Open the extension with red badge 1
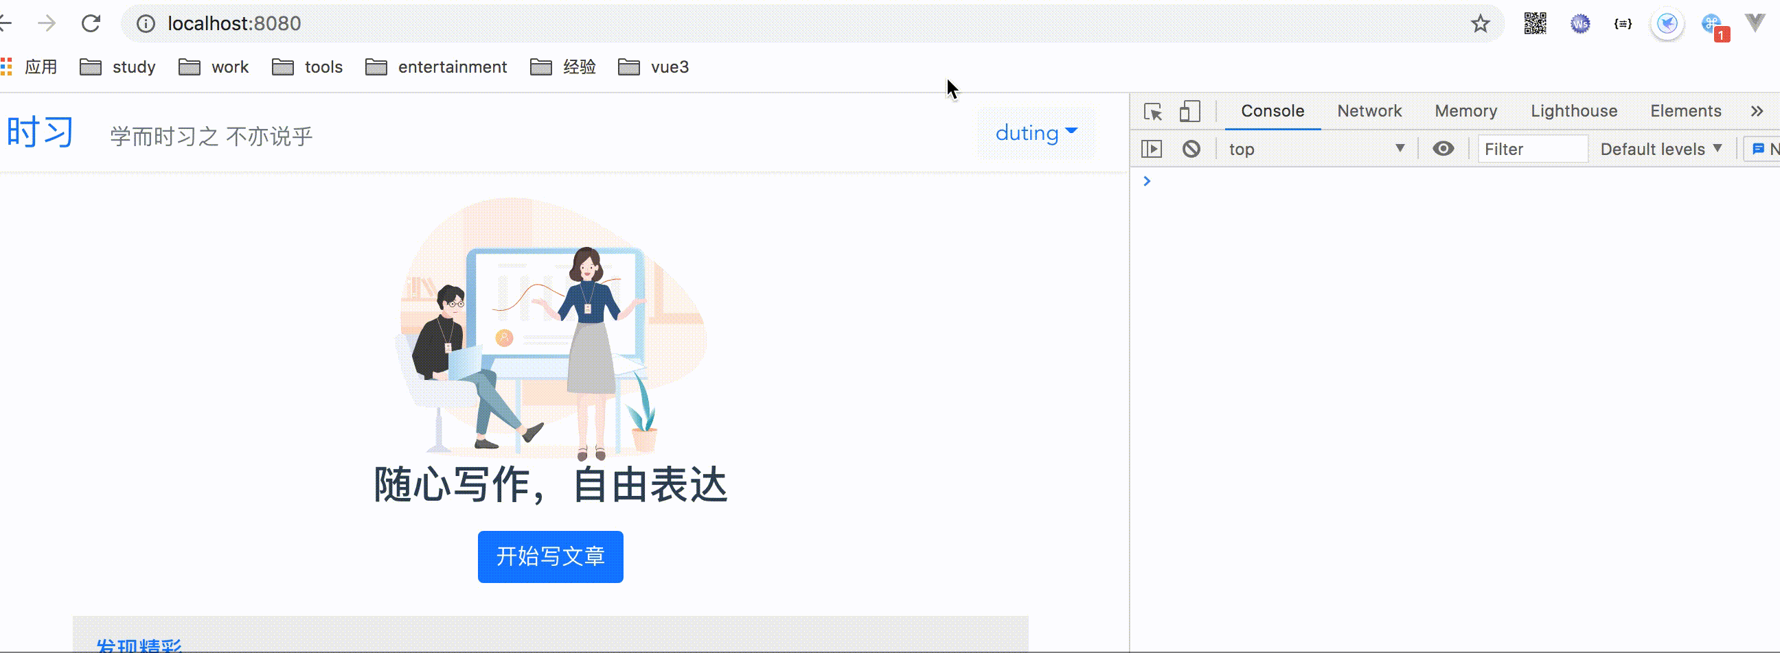This screenshot has width=1780, height=653. [1714, 26]
